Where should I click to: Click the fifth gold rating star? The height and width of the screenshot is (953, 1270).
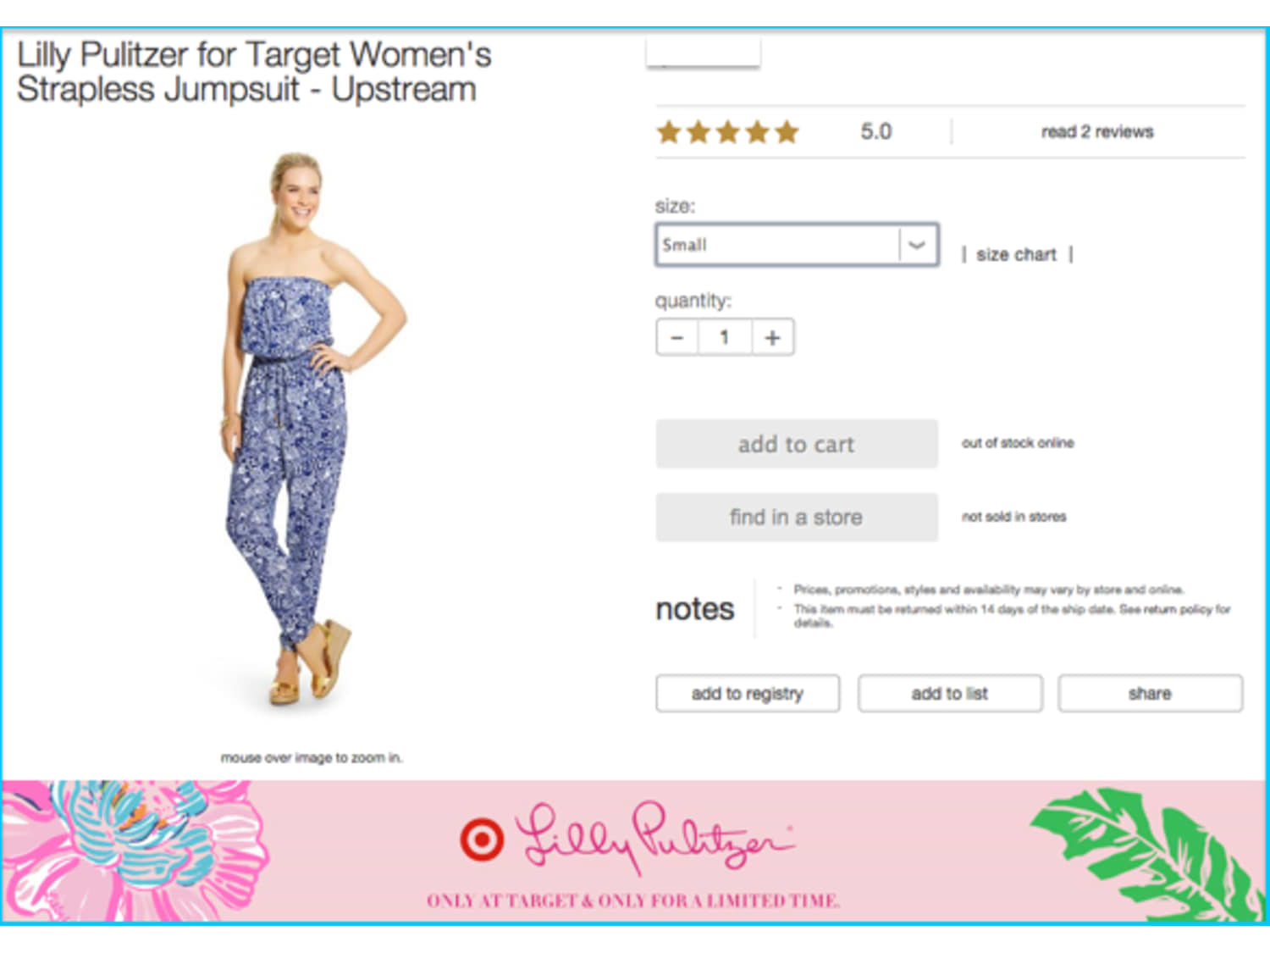tap(787, 132)
